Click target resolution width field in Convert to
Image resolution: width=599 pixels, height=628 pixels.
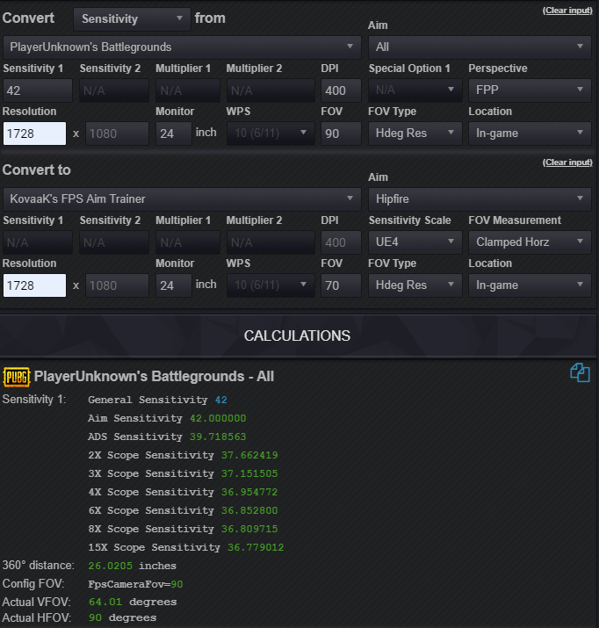(x=34, y=285)
